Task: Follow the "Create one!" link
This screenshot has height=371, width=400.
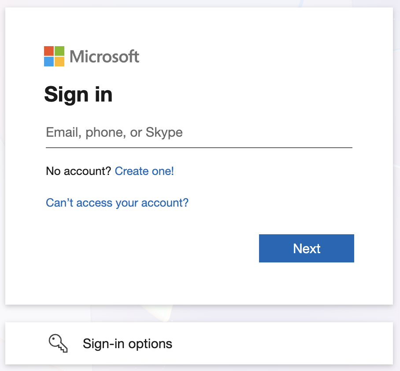Action: [x=144, y=171]
